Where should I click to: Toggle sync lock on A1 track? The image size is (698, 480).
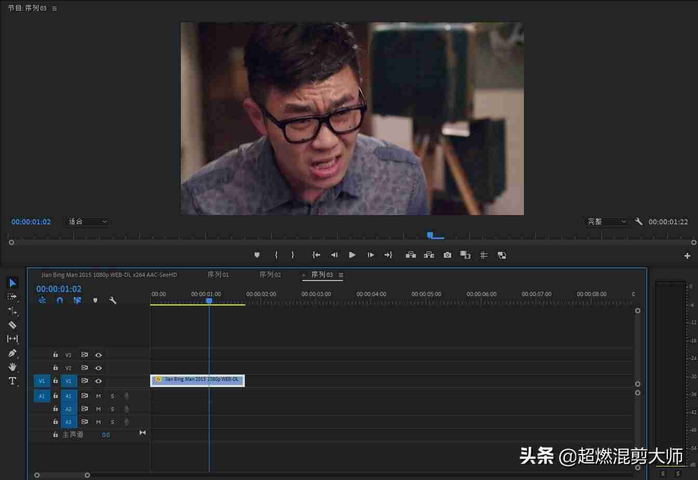pos(84,396)
